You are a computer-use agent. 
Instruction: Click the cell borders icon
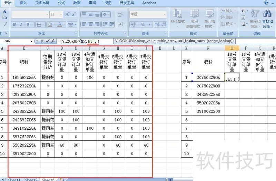[39, 24]
